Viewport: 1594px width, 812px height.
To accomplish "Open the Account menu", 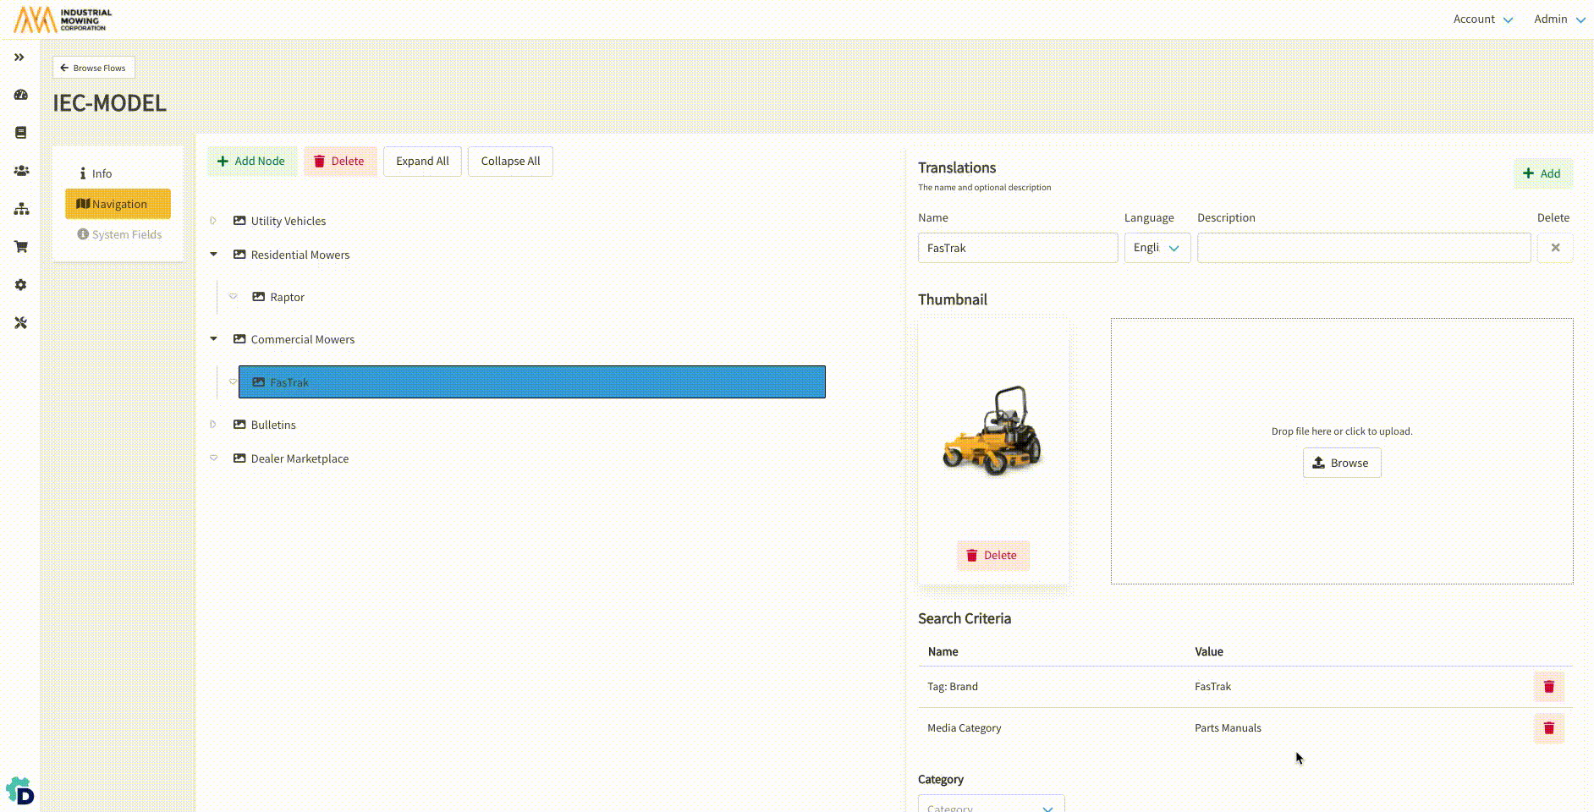I will 1482,19.
